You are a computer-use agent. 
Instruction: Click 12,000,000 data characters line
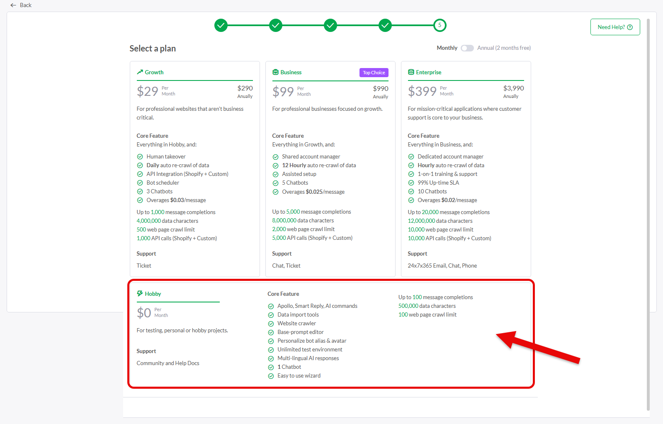point(440,221)
